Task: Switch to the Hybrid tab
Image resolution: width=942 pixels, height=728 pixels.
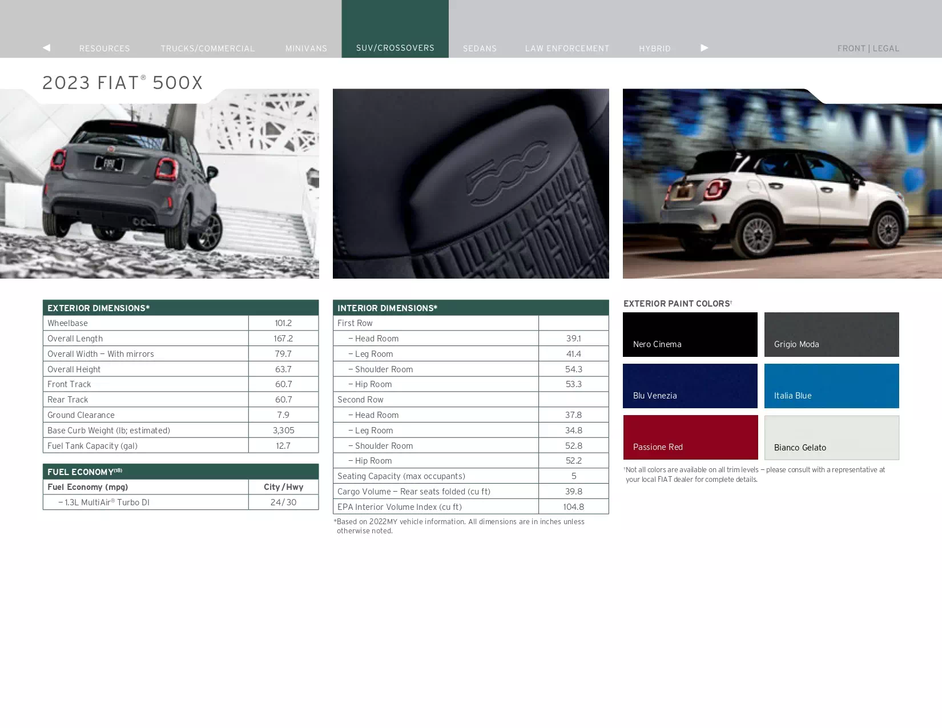Action: coord(655,49)
